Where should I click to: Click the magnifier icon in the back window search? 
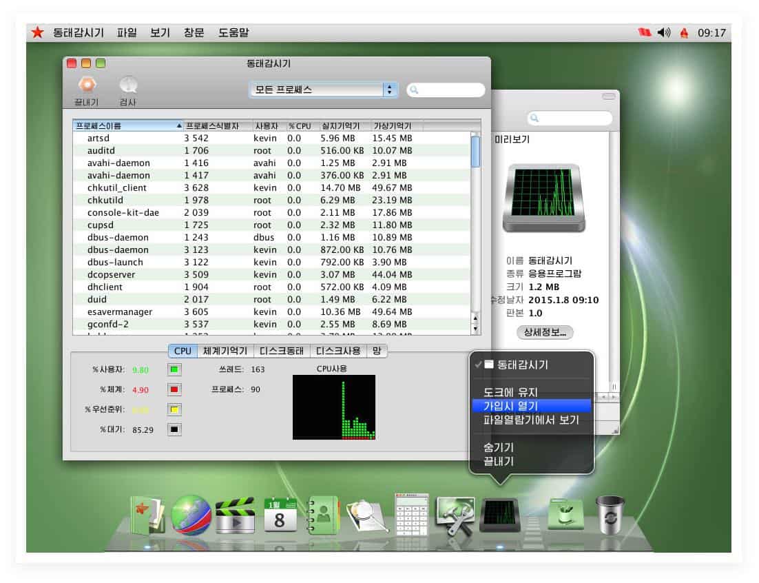pyautogui.click(x=534, y=118)
